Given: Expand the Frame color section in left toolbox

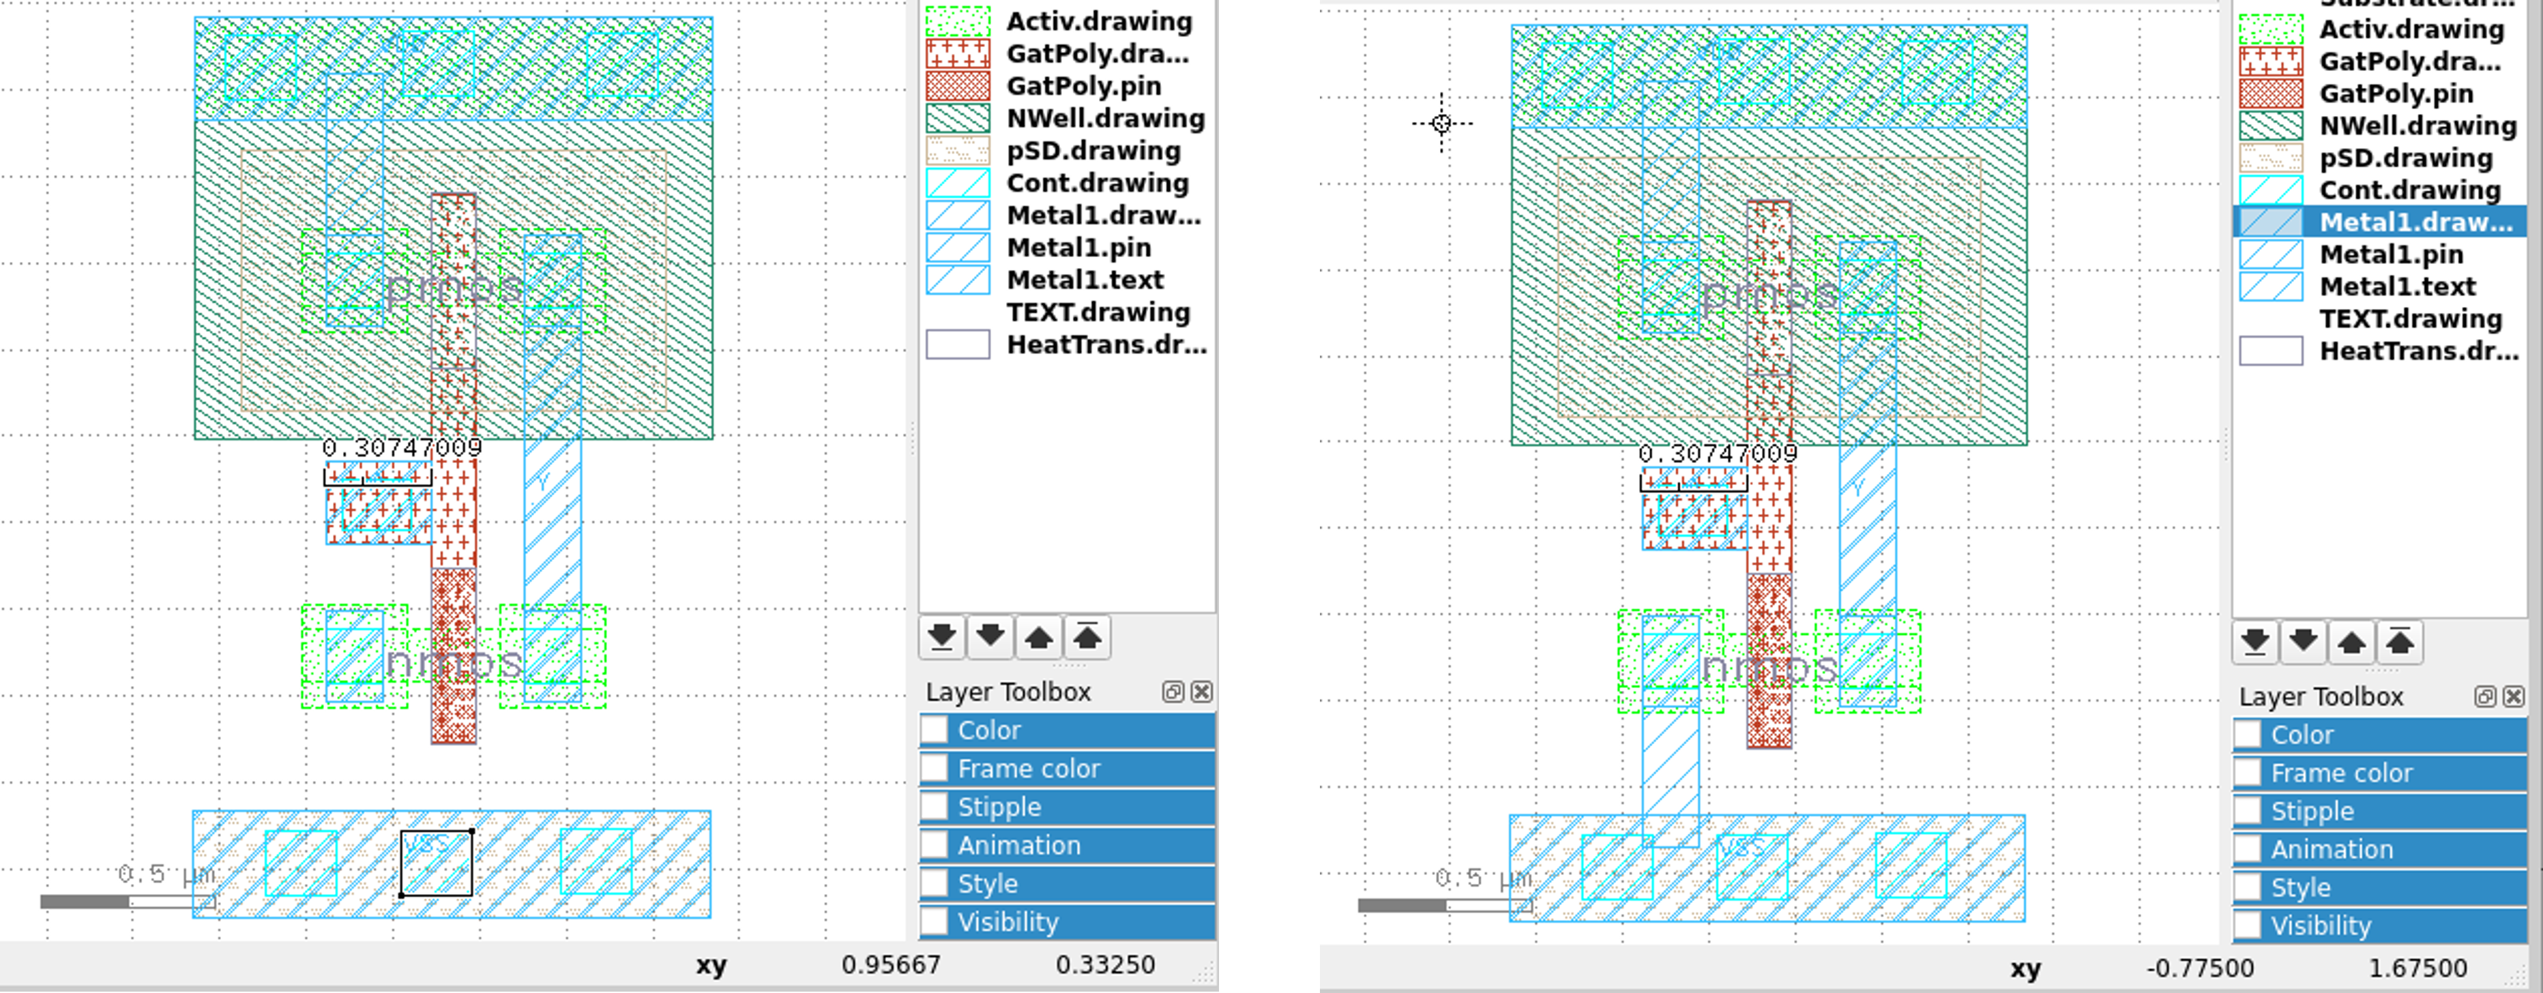Looking at the screenshot, I should coord(1028,769).
